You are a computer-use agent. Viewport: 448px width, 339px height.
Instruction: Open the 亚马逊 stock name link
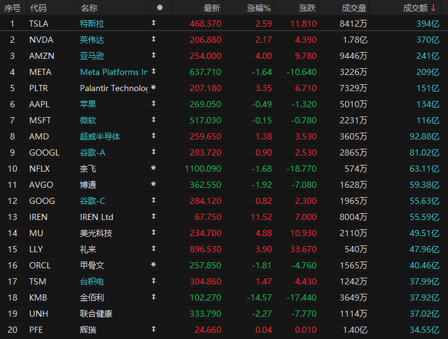pos(92,56)
